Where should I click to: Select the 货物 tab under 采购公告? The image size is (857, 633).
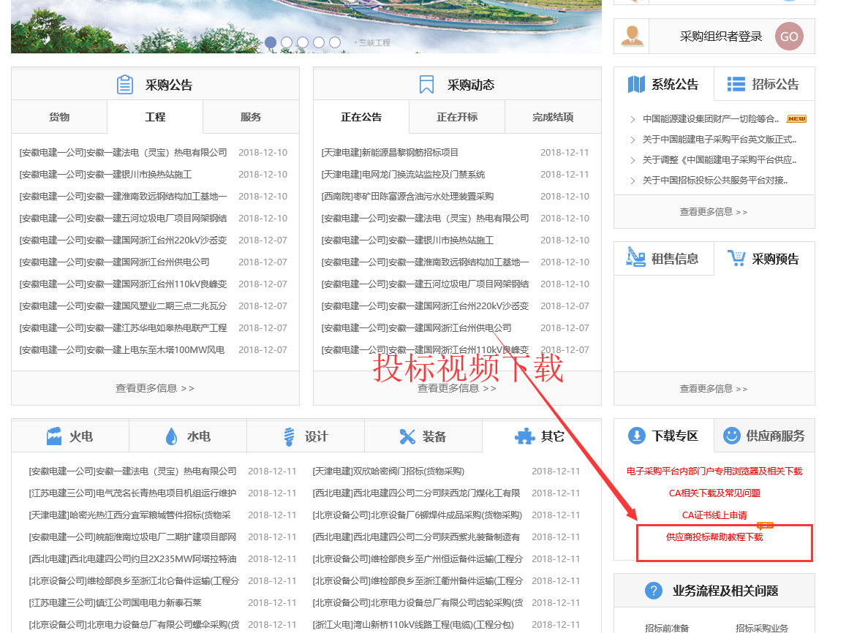pos(59,117)
